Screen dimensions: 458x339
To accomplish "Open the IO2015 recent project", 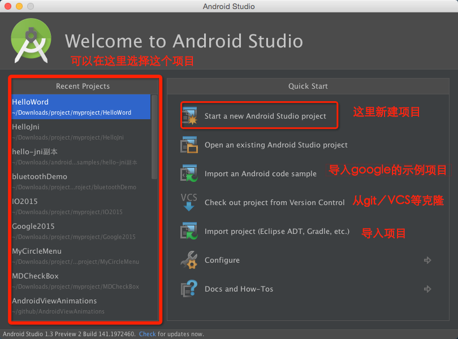I will (x=81, y=206).
